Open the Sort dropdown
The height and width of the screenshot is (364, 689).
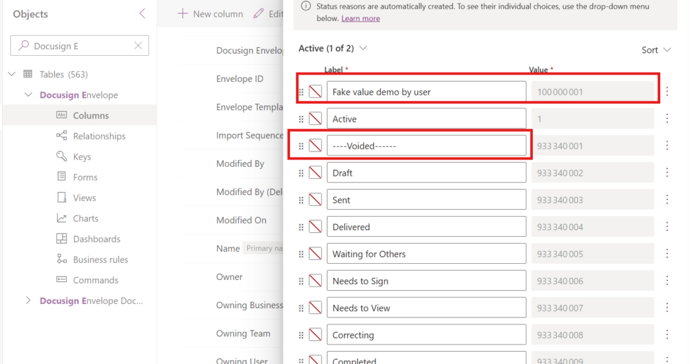(x=656, y=50)
